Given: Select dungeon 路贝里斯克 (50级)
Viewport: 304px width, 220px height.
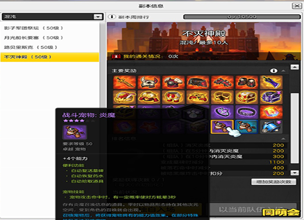Looking at the screenshot, I should pyautogui.click(x=50, y=47).
